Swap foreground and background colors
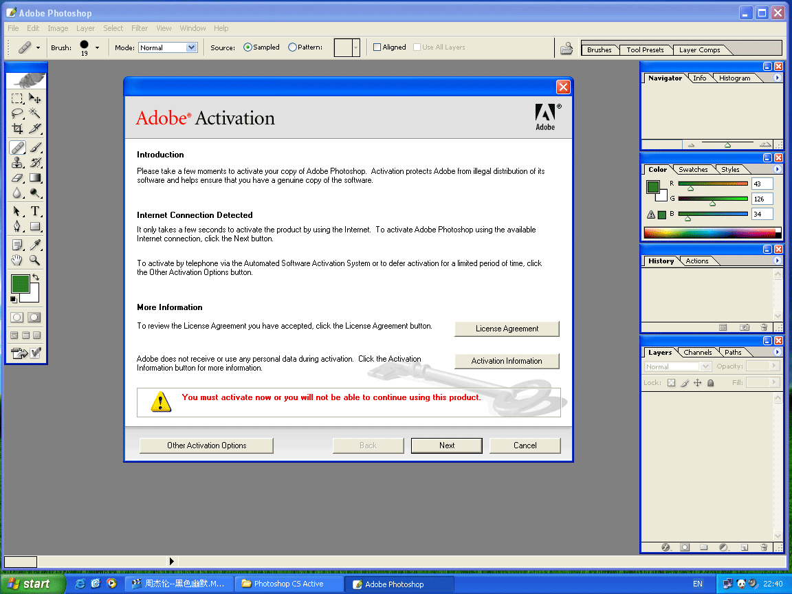The image size is (792, 594). pos(36,277)
